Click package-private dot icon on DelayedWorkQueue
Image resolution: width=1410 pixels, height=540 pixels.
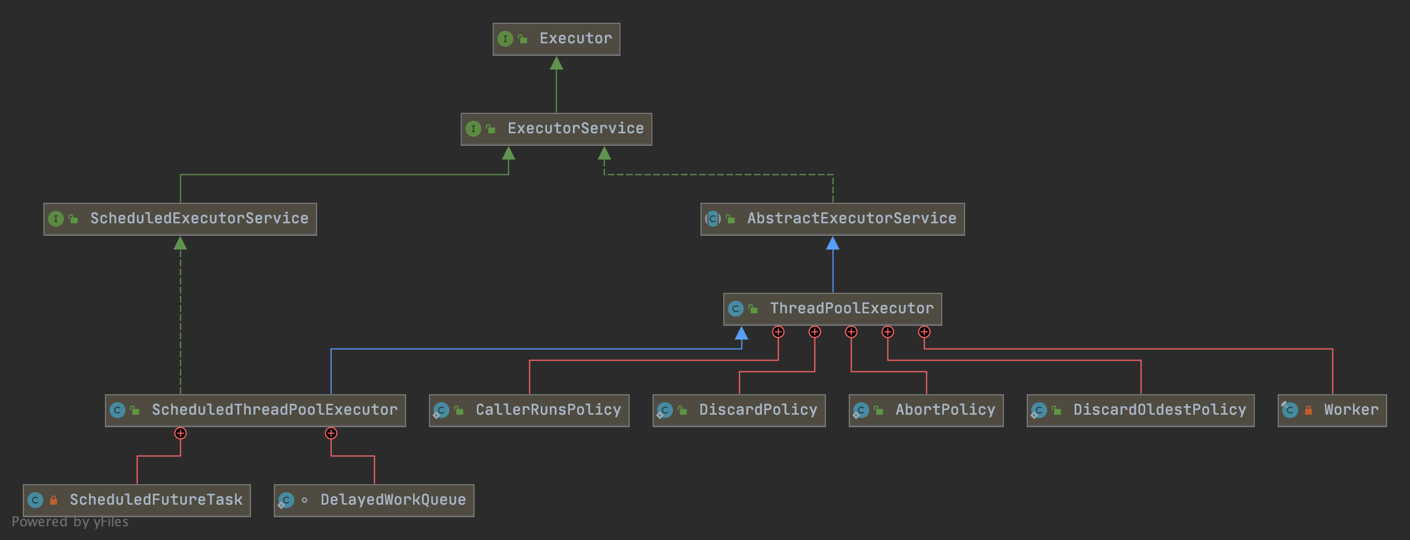(x=305, y=500)
